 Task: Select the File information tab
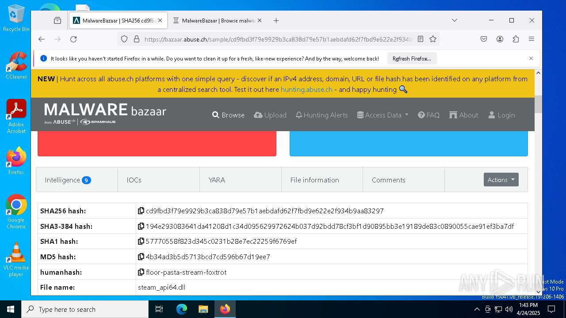322,180
